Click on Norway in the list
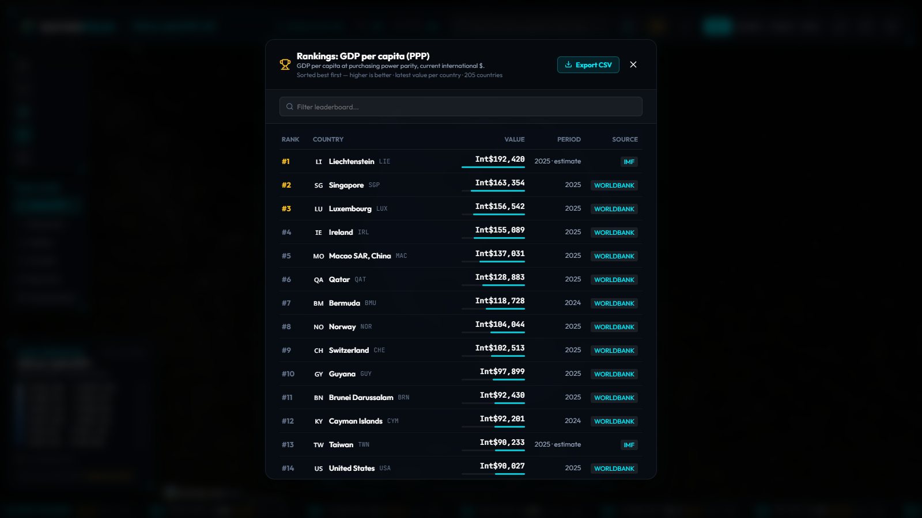This screenshot has height=518, width=922. coord(461,327)
